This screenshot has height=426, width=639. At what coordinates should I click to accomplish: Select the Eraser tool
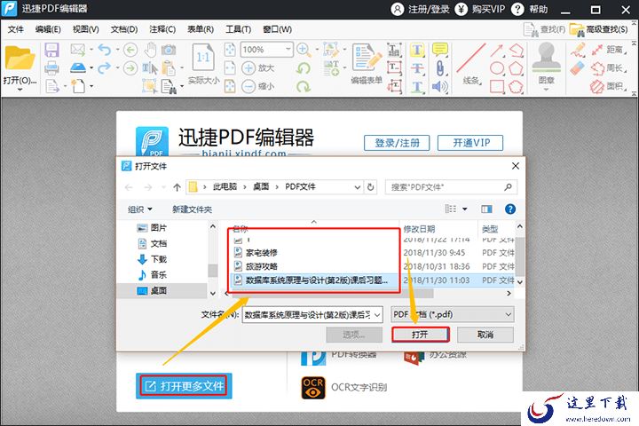pos(577,68)
